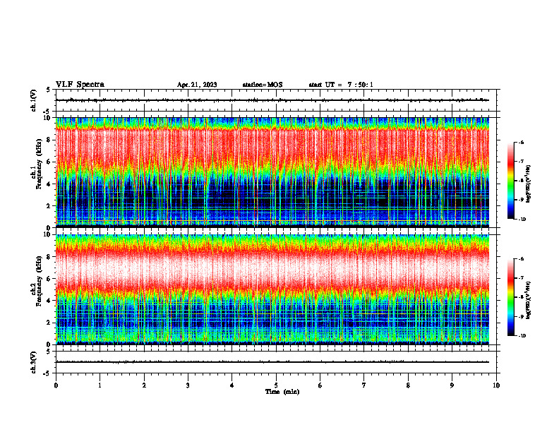Image resolution: width=559 pixels, height=432 pixels.
Task: Click the ch.3 voltage waveform trace
Action: [x=272, y=362]
